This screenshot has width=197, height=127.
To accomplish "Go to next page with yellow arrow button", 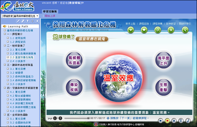I will click(x=167, y=121).
